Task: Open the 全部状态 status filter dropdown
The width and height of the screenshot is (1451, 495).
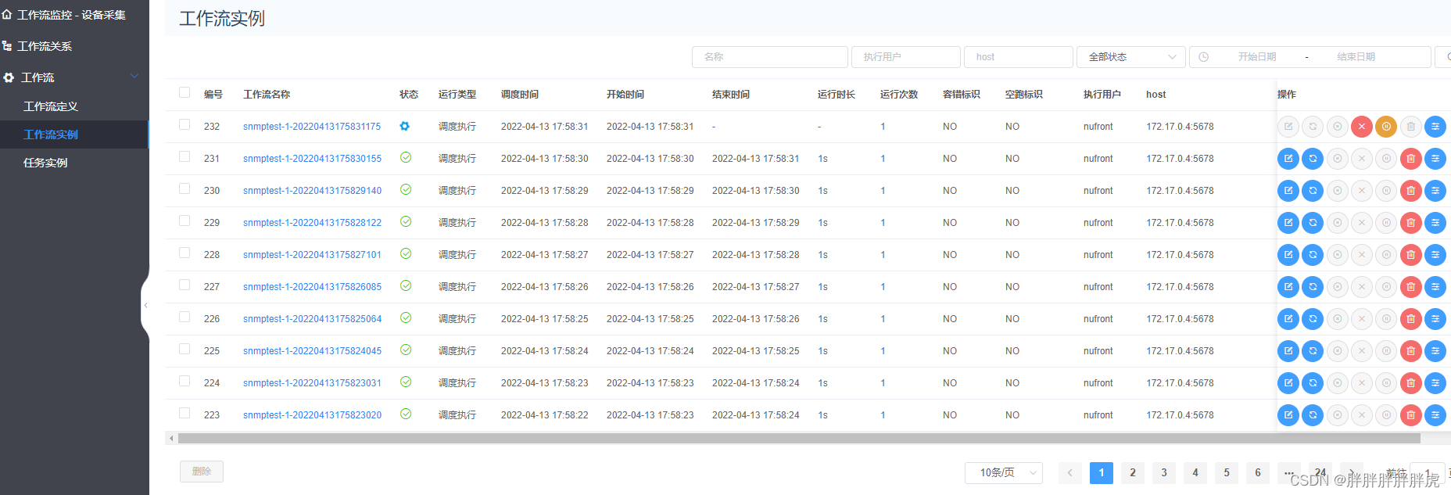Action: point(1130,57)
